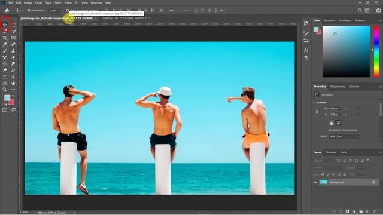Open Edit Toolbar three-dots in toolbox
The image size is (383, 215).
(13, 90)
